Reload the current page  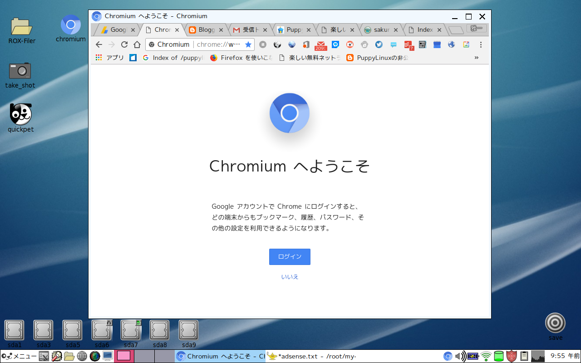[x=124, y=44]
